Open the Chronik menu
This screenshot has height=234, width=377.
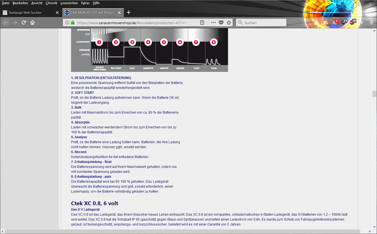tap(51, 3)
